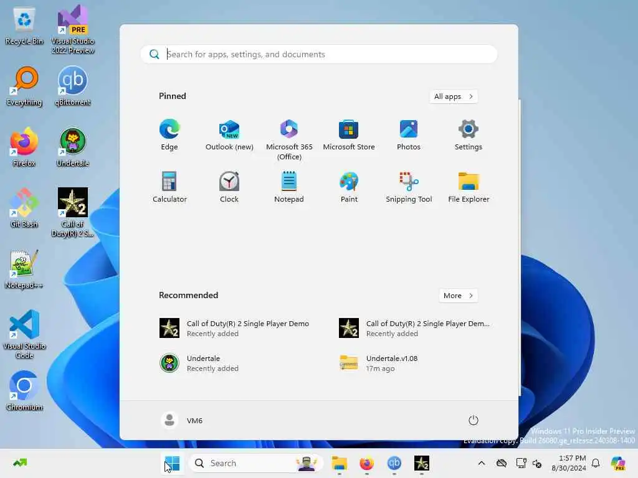Open Microsoft 365 (Office) pinned app
638x478 pixels.
coord(289,139)
